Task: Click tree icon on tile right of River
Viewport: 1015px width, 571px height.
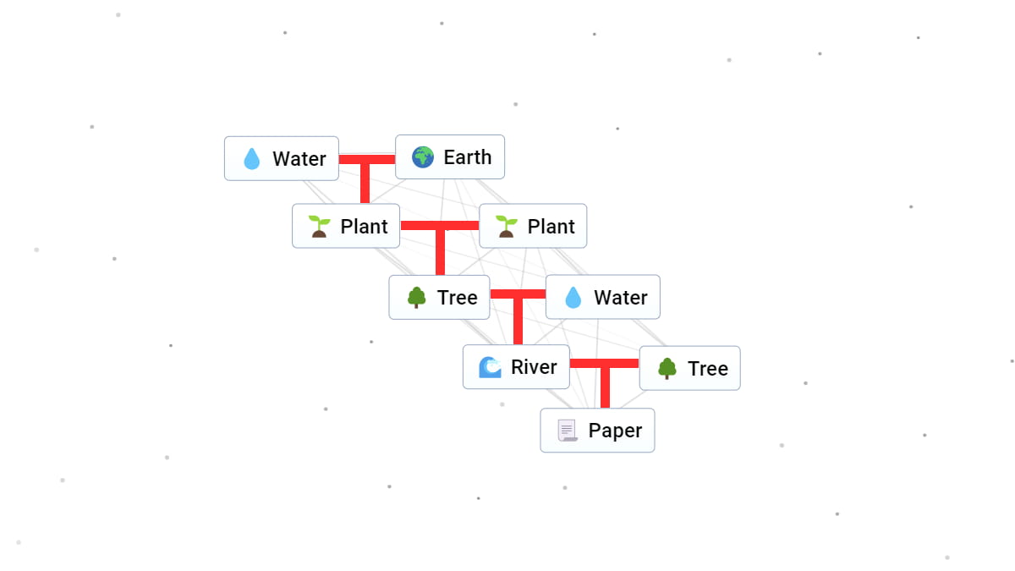Action: point(667,369)
